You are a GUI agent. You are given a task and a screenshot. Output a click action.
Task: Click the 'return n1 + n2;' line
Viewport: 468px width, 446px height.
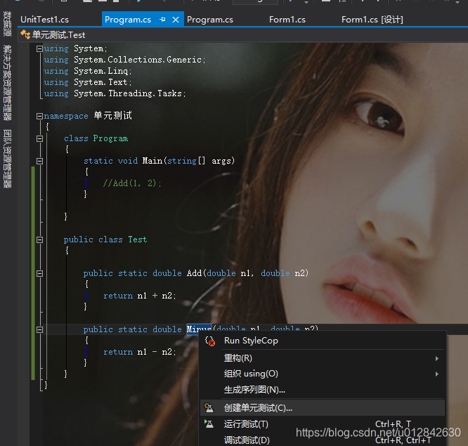(140, 296)
